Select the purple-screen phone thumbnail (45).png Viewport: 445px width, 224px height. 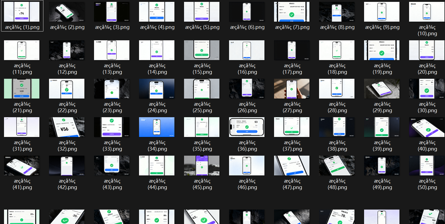coord(202,166)
